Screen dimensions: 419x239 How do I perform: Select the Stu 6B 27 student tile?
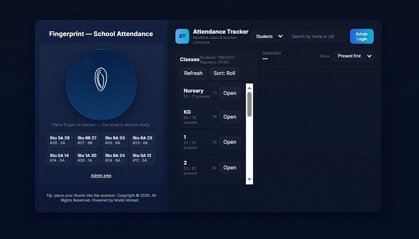point(87,140)
